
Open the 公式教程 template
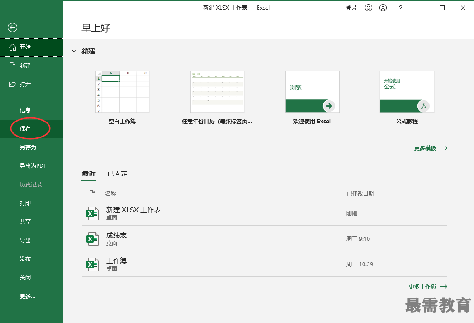[x=407, y=92]
